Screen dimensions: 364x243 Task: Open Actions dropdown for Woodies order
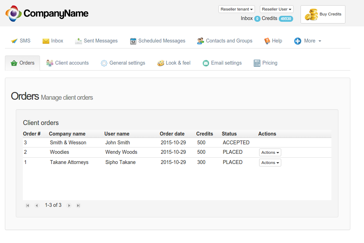click(270, 152)
